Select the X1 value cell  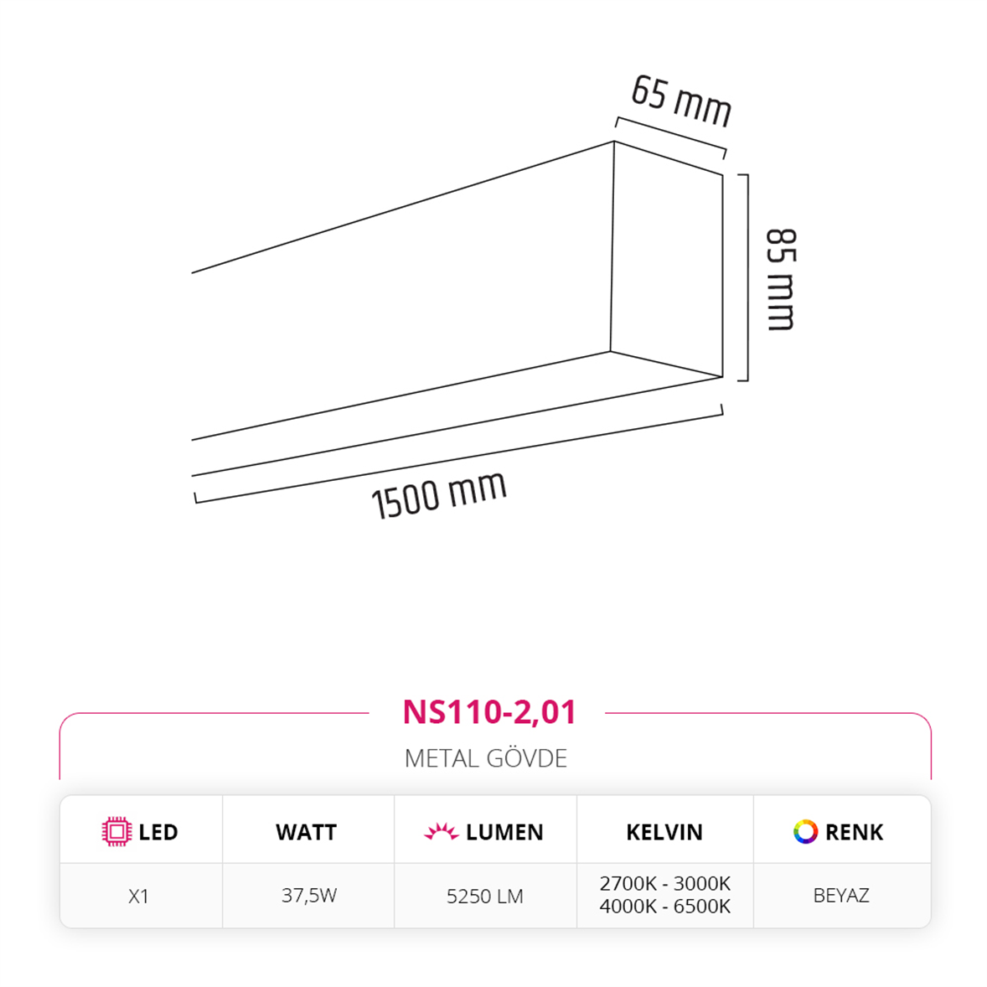[139, 896]
